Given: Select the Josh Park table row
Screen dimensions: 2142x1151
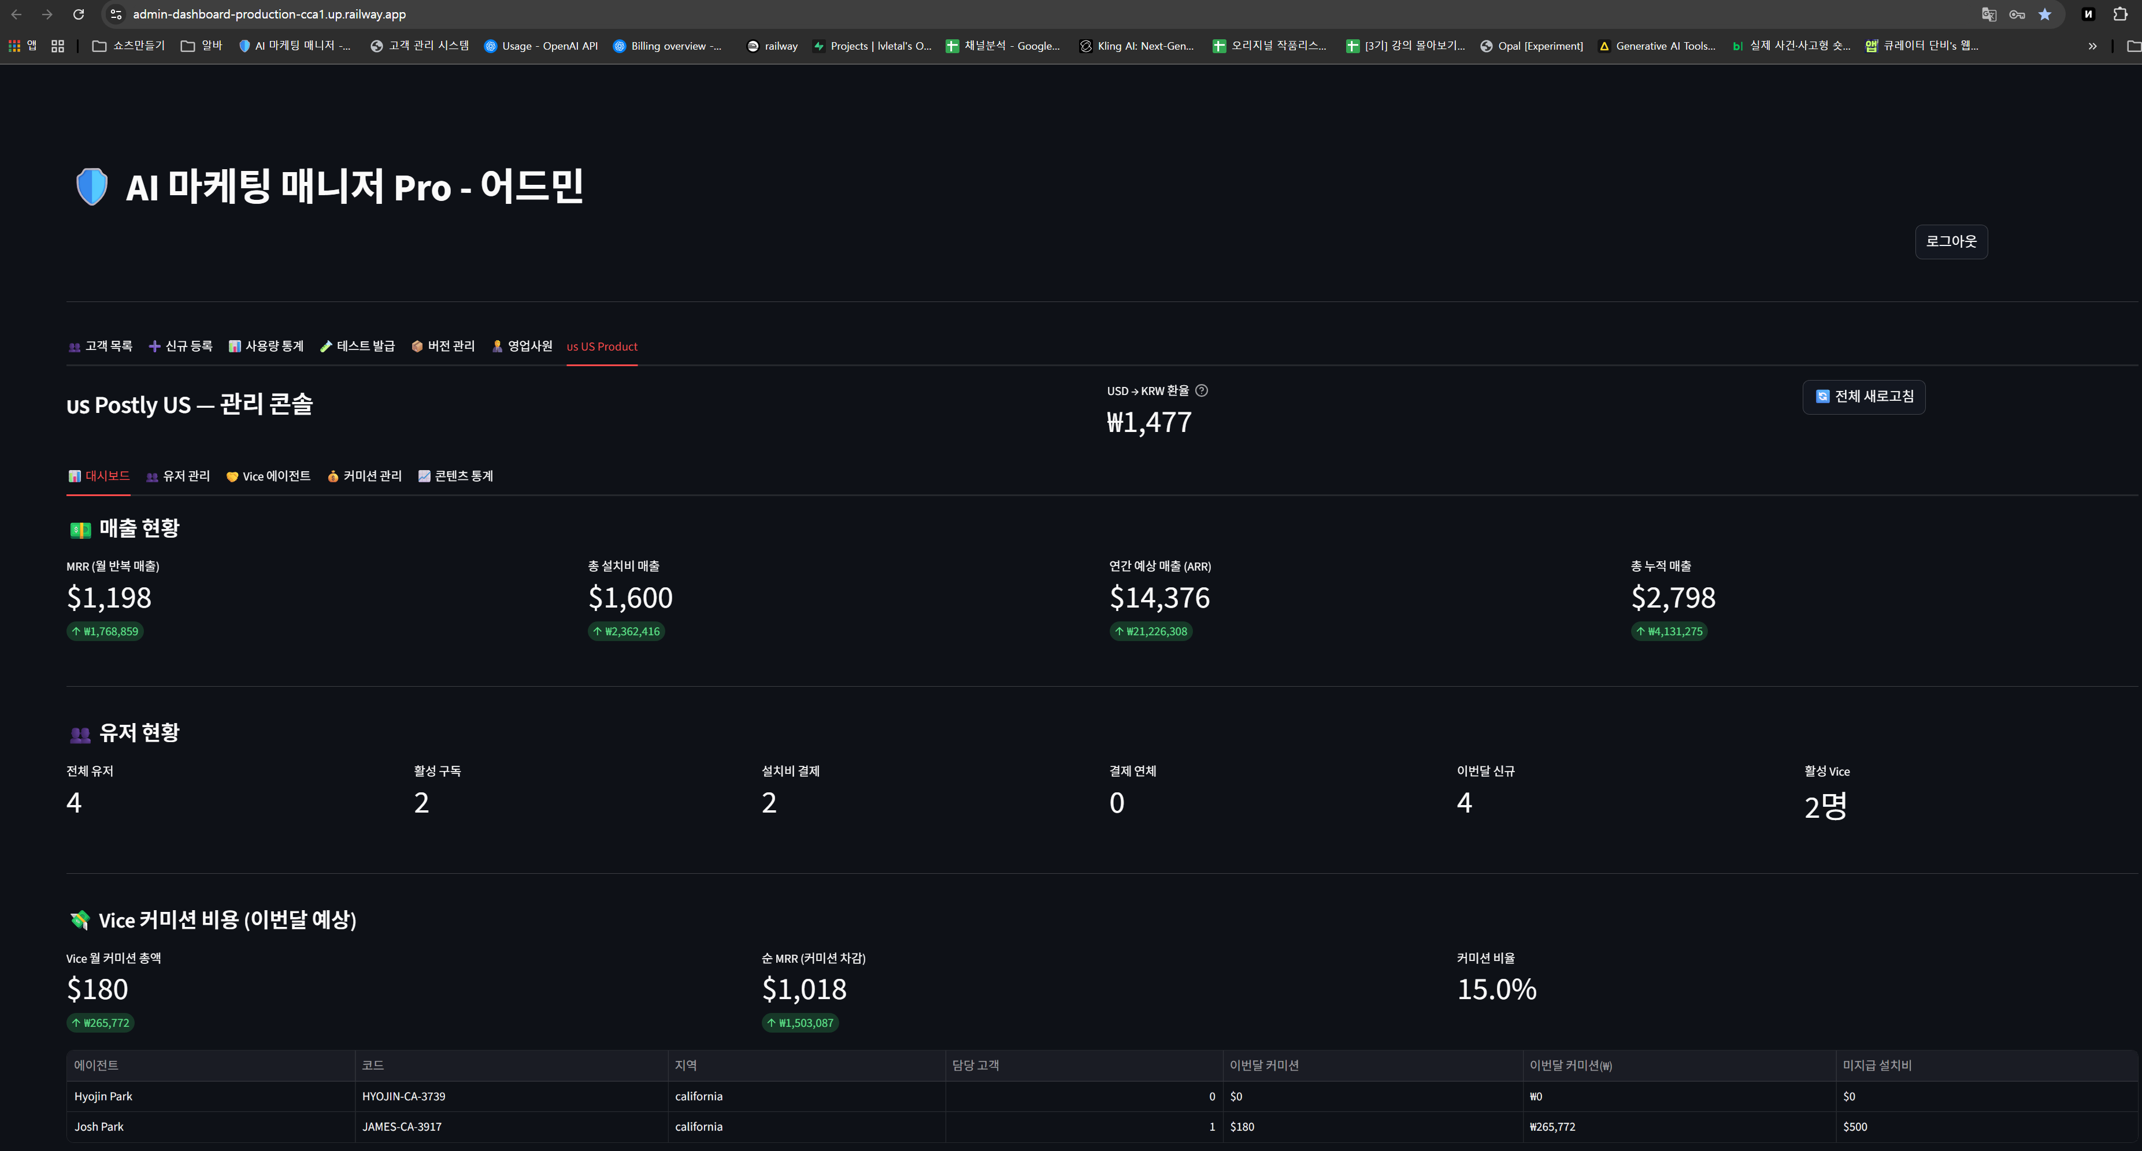Looking at the screenshot, I should [1102, 1127].
